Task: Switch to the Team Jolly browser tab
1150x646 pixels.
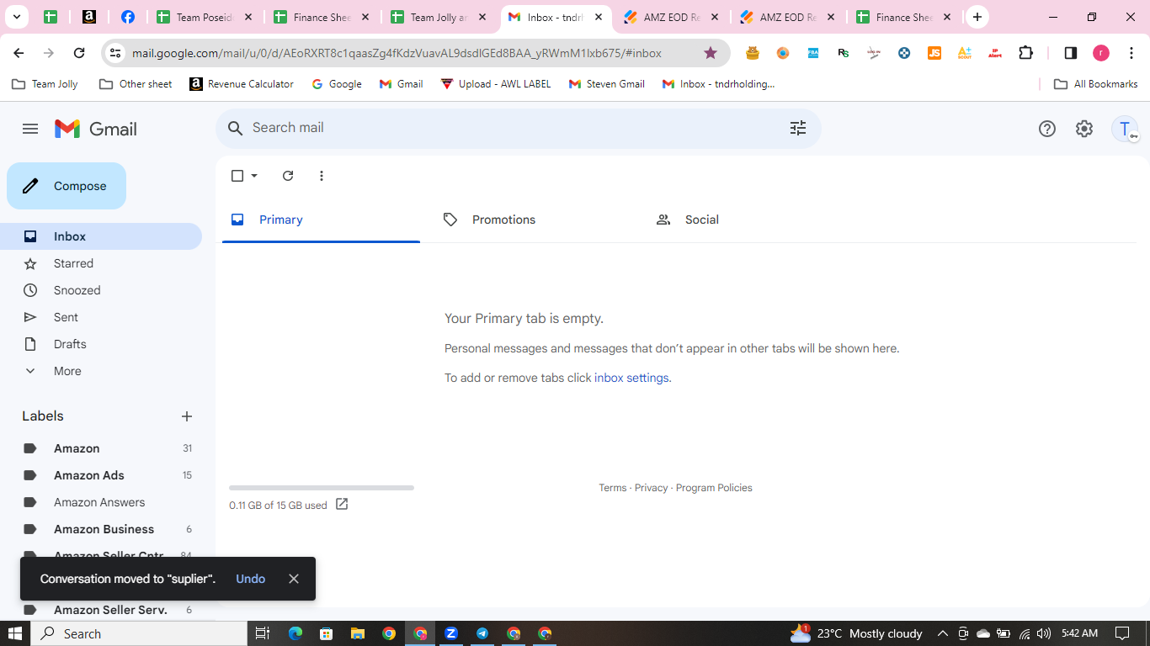Action: 440,17
